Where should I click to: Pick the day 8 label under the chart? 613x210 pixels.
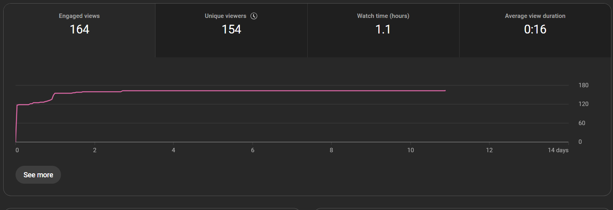click(x=331, y=150)
